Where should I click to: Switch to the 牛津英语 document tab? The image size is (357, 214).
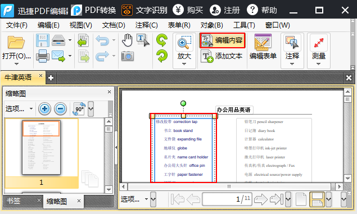18,78
